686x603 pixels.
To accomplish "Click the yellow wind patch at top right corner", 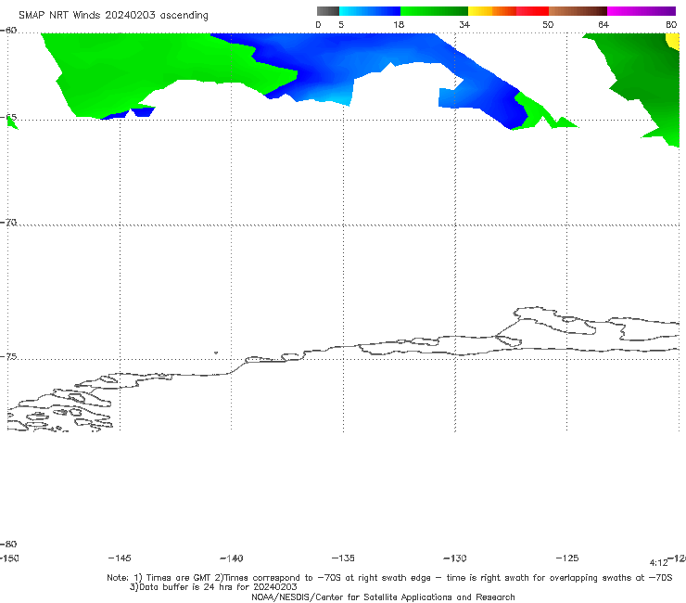I will pos(673,40).
